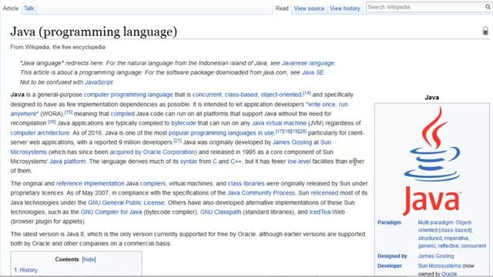Image resolution: width=493 pixels, height=277 pixels.
Task: Open generic link in infobox
Action: pyautogui.click(x=427, y=246)
